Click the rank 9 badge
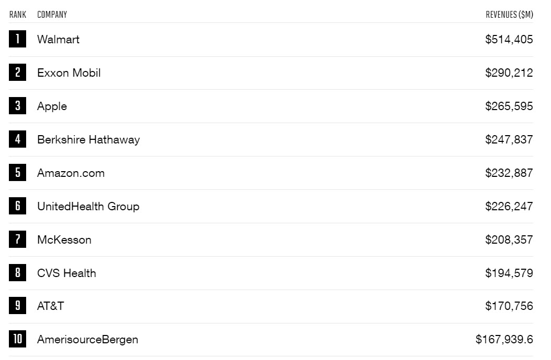Image resolution: width=551 pixels, height=360 pixels. click(x=17, y=306)
